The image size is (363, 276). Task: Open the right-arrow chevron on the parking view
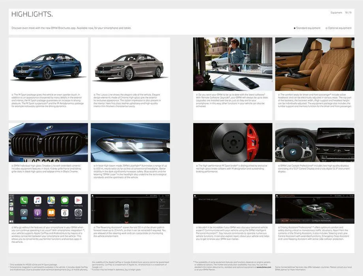(x=158, y=211)
